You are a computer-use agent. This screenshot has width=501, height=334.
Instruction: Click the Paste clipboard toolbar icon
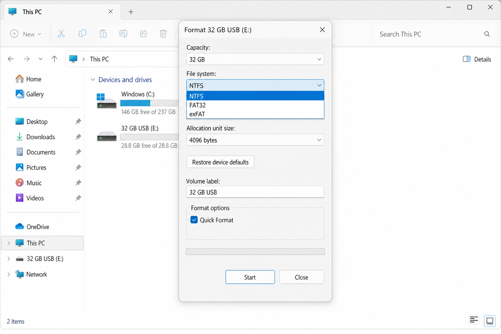pos(103,34)
